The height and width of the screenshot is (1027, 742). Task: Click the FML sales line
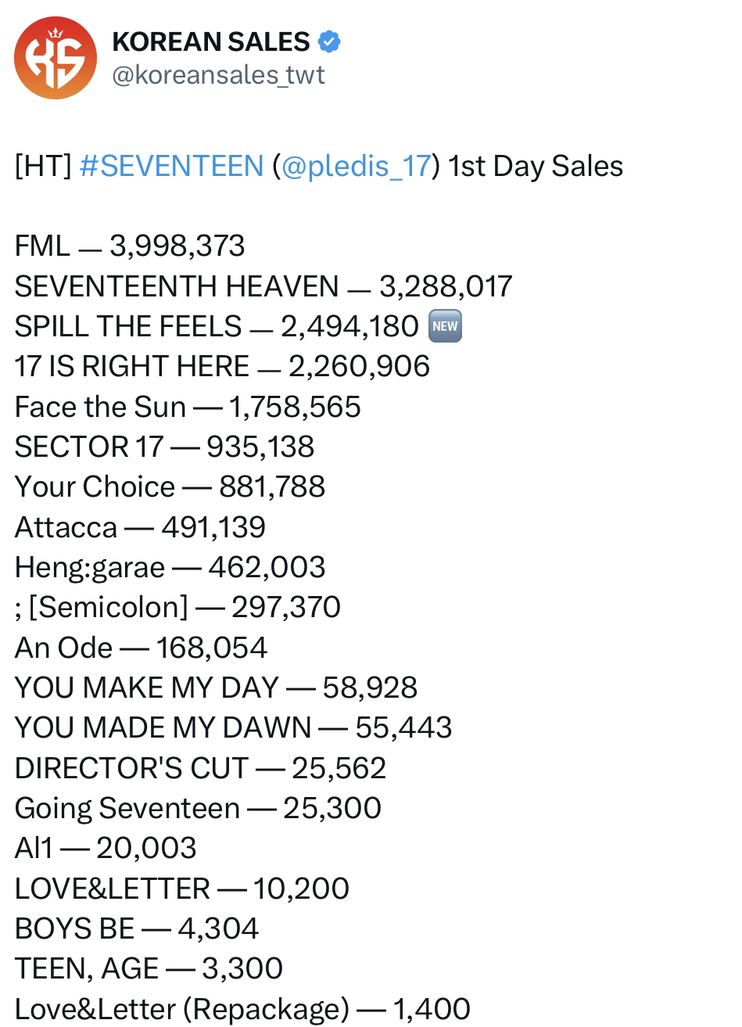[130, 246]
